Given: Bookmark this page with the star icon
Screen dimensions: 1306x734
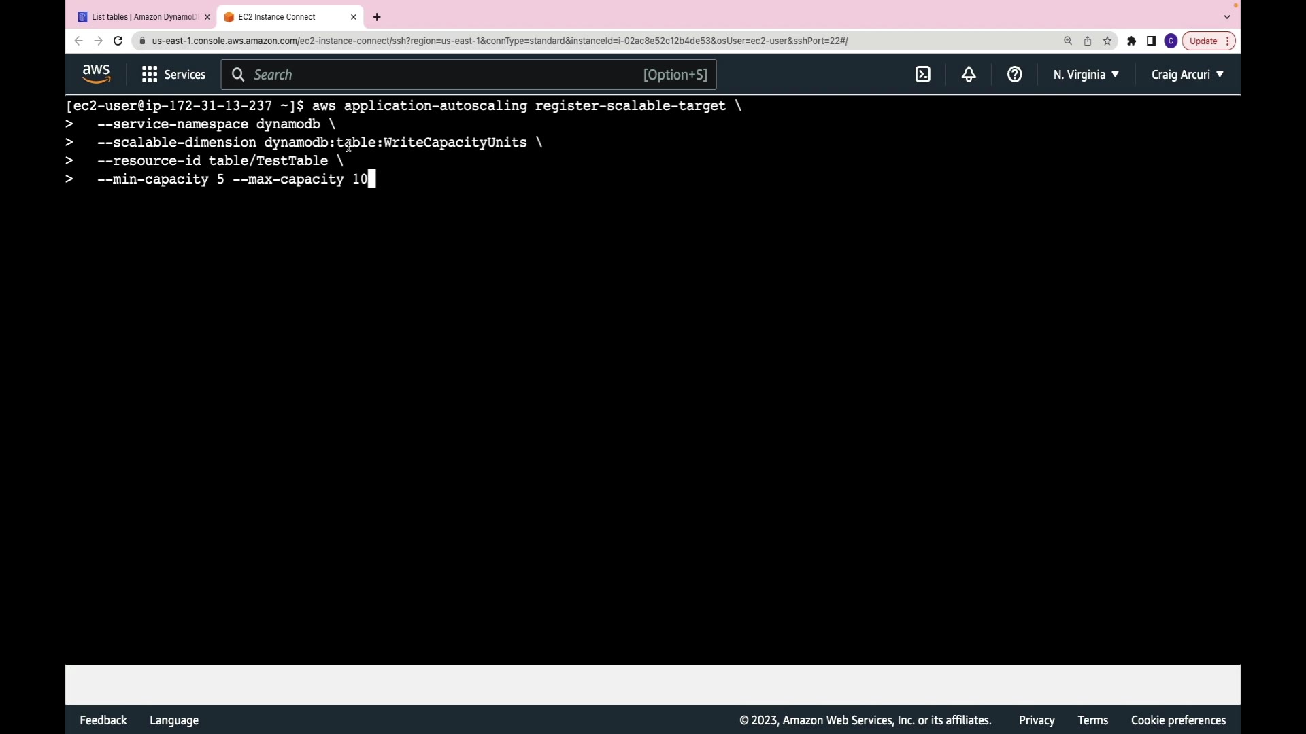Looking at the screenshot, I should point(1107,41).
